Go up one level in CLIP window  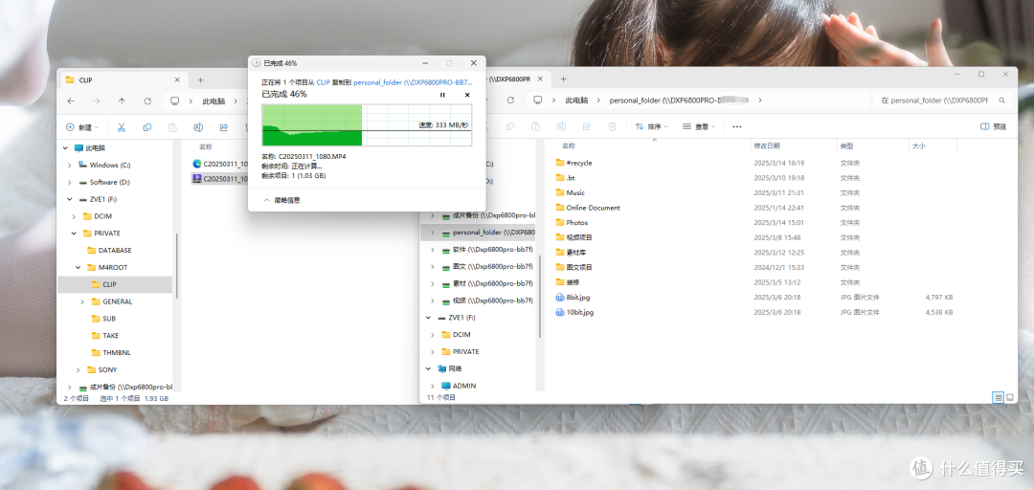[x=122, y=100]
